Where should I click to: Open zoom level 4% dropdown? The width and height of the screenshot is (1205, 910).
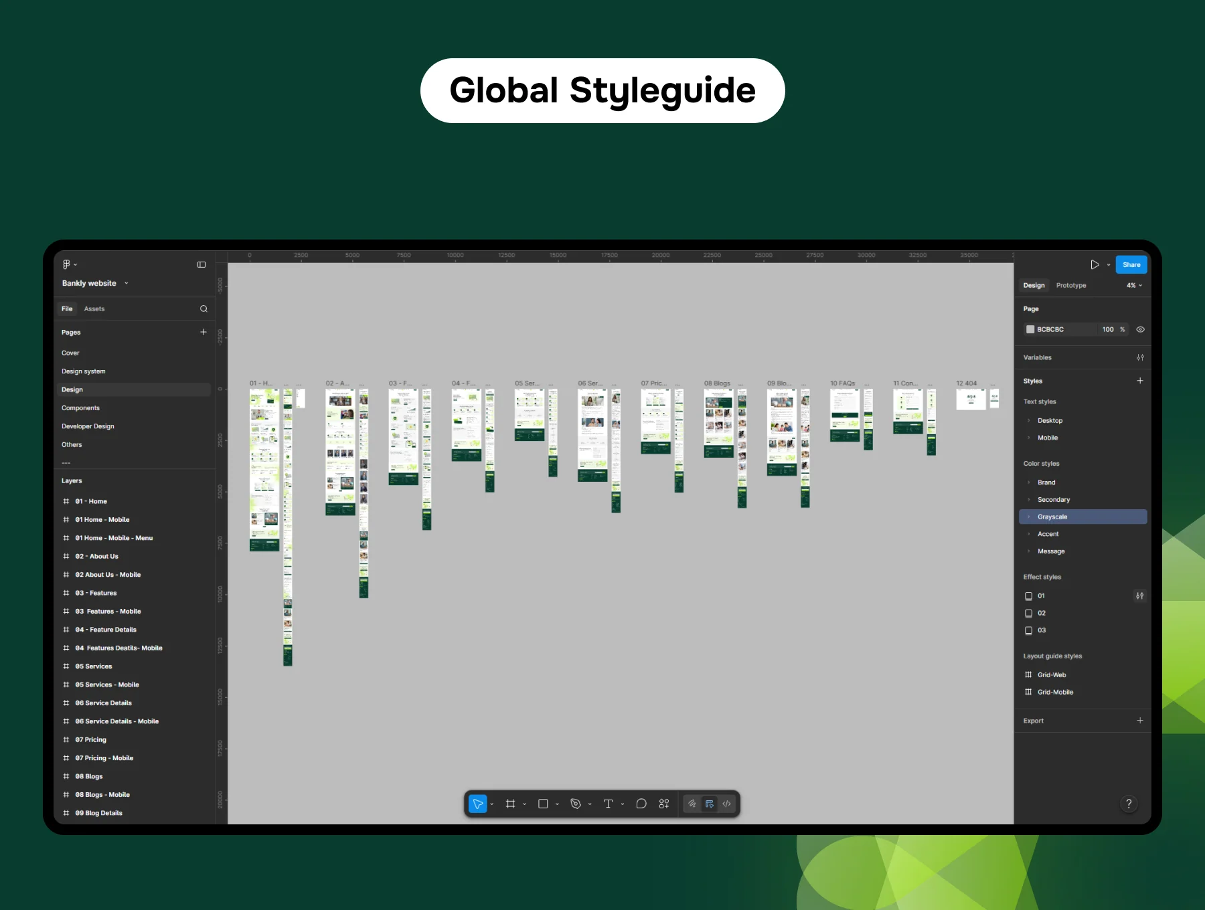(1134, 285)
